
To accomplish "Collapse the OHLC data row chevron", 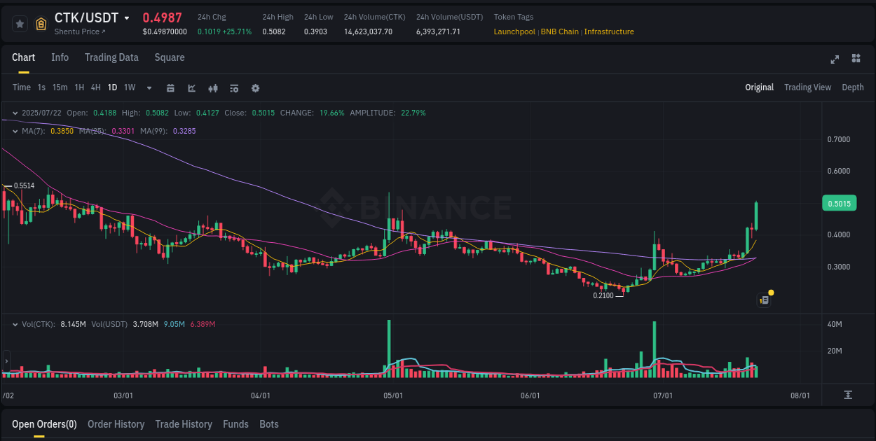I will (14, 113).
